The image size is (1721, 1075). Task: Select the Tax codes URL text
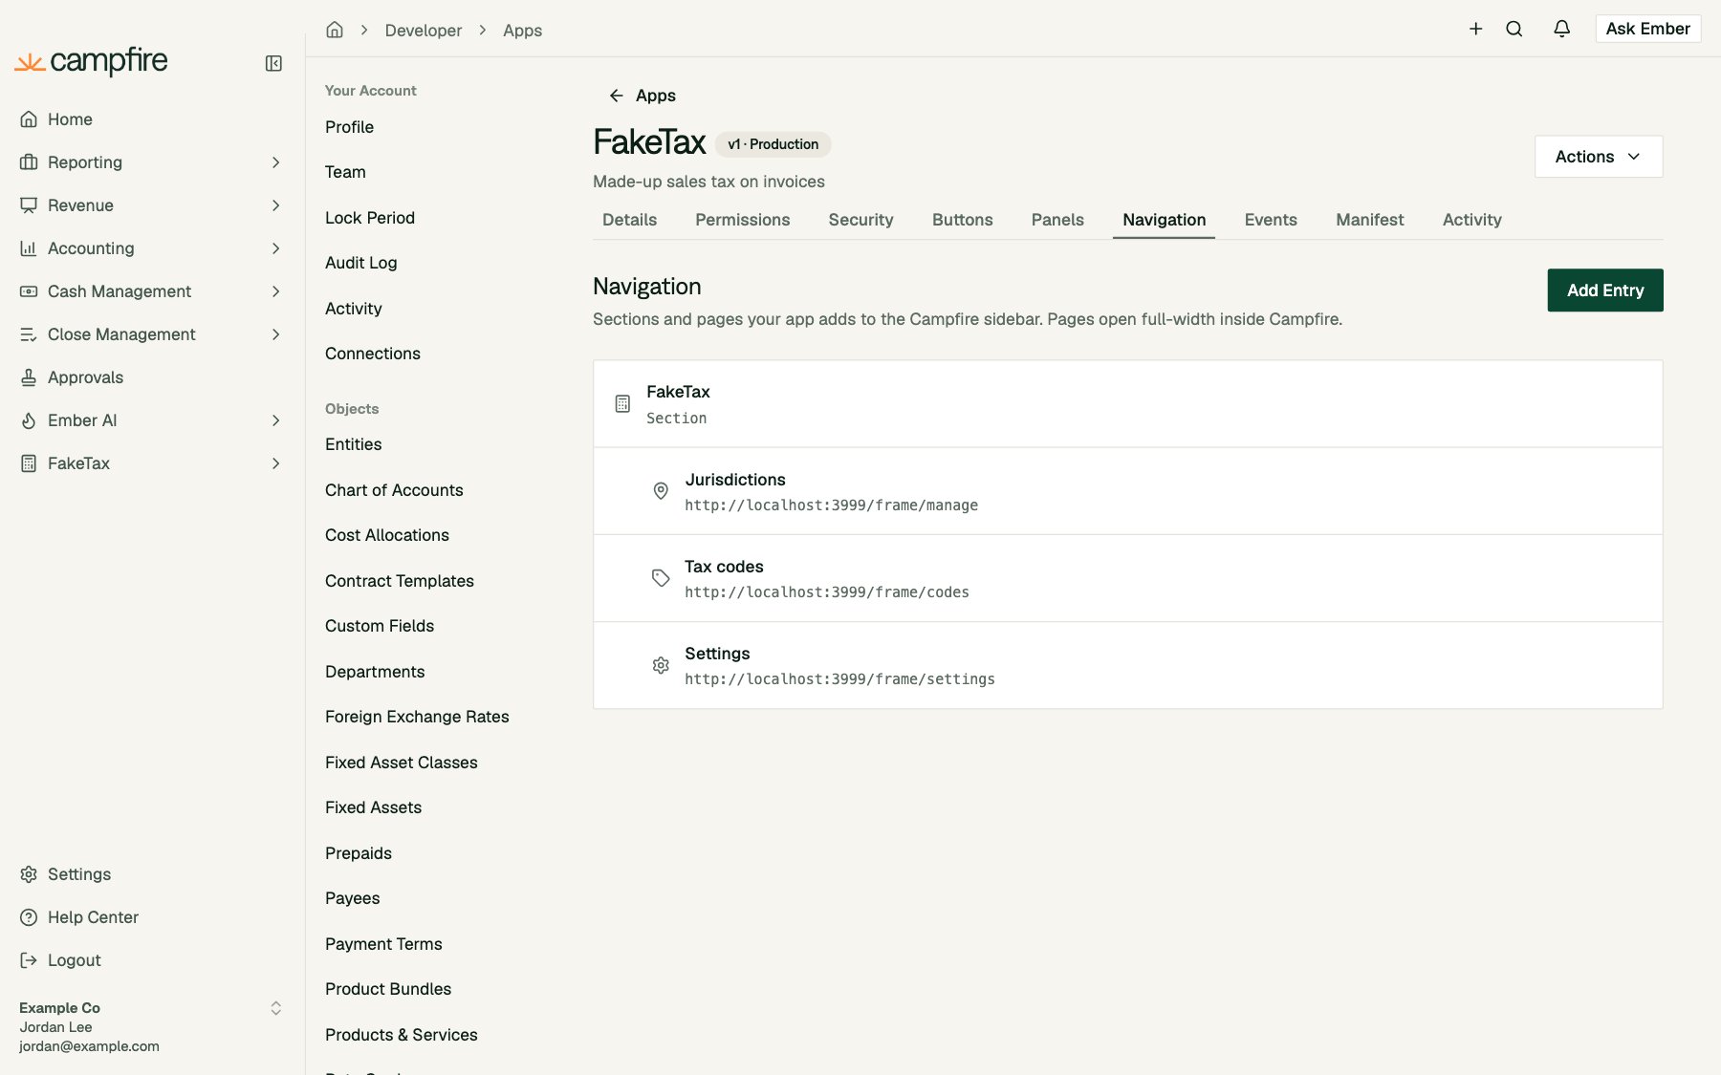(826, 592)
